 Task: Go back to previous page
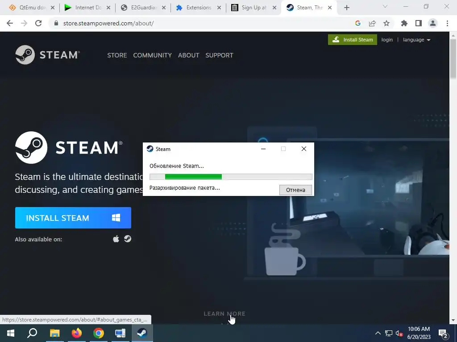click(x=10, y=23)
